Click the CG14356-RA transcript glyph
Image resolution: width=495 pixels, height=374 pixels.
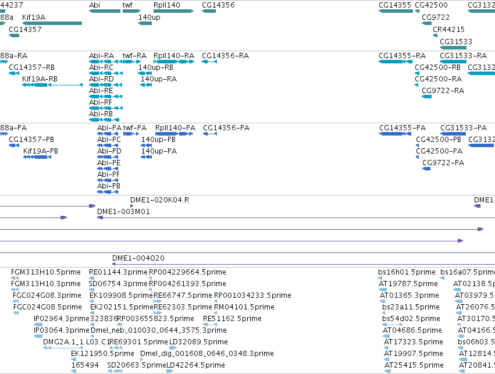(x=209, y=62)
